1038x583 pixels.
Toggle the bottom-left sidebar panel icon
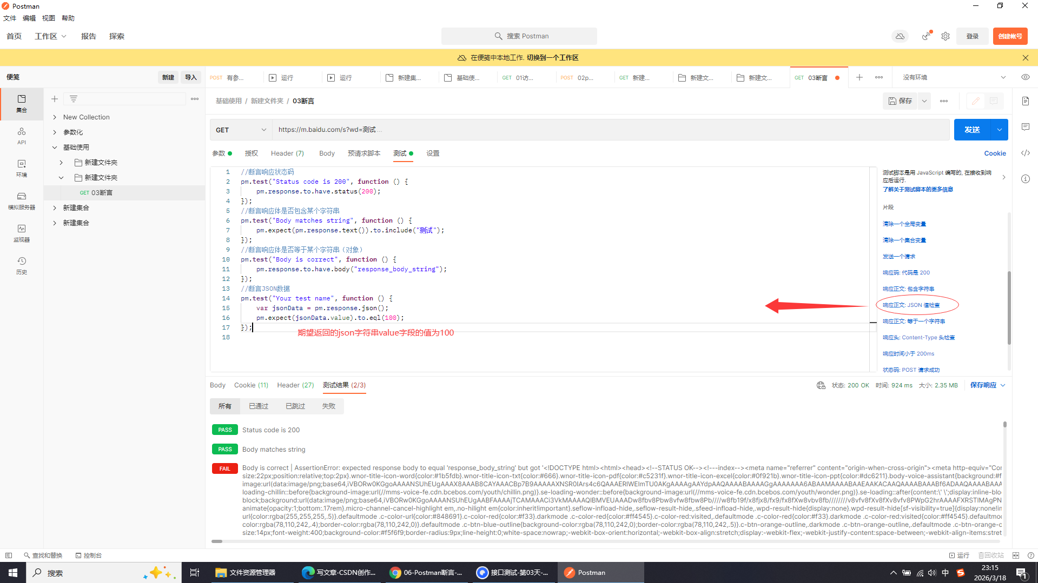[x=9, y=555]
